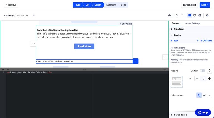Edit campaign name with pencil icon
The height and width of the screenshot is (118, 214).
(34, 15)
